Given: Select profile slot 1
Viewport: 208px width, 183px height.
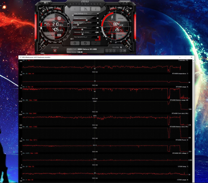Looking at the screenshot, I should pos(107,51).
